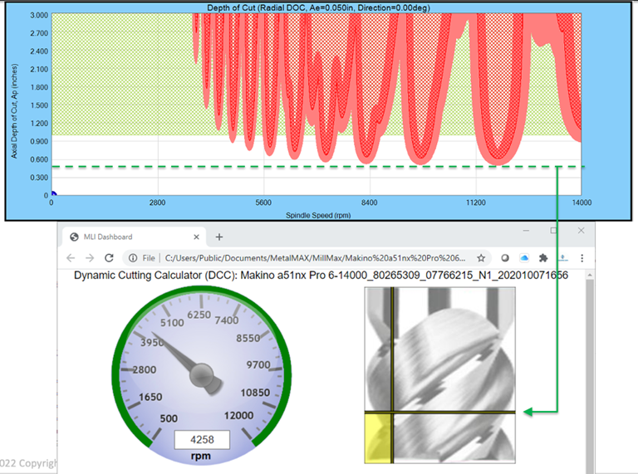Bookmark page with the star icon
This screenshot has width=638, height=474.
pos(481,258)
